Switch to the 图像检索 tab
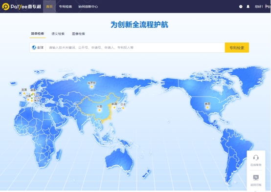This screenshot has height=192, width=271. 78,34
